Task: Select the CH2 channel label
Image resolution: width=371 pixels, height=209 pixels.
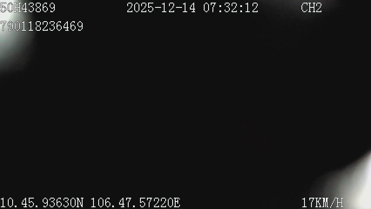Action: click(311, 8)
